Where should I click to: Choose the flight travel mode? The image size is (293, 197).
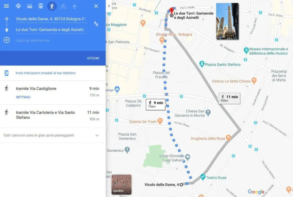coord(74,6)
